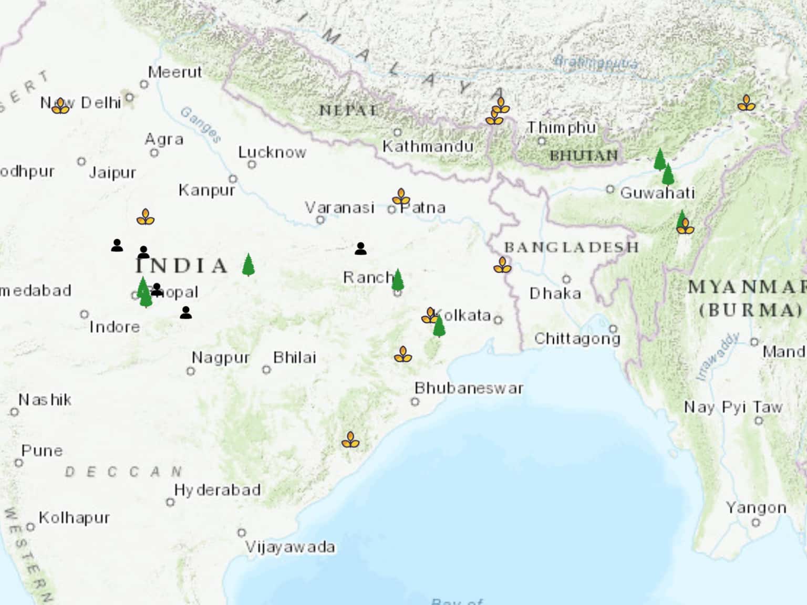Screen dimensions: 807x605
Task: Click the tree marker east of INDIA label
Action: point(249,265)
